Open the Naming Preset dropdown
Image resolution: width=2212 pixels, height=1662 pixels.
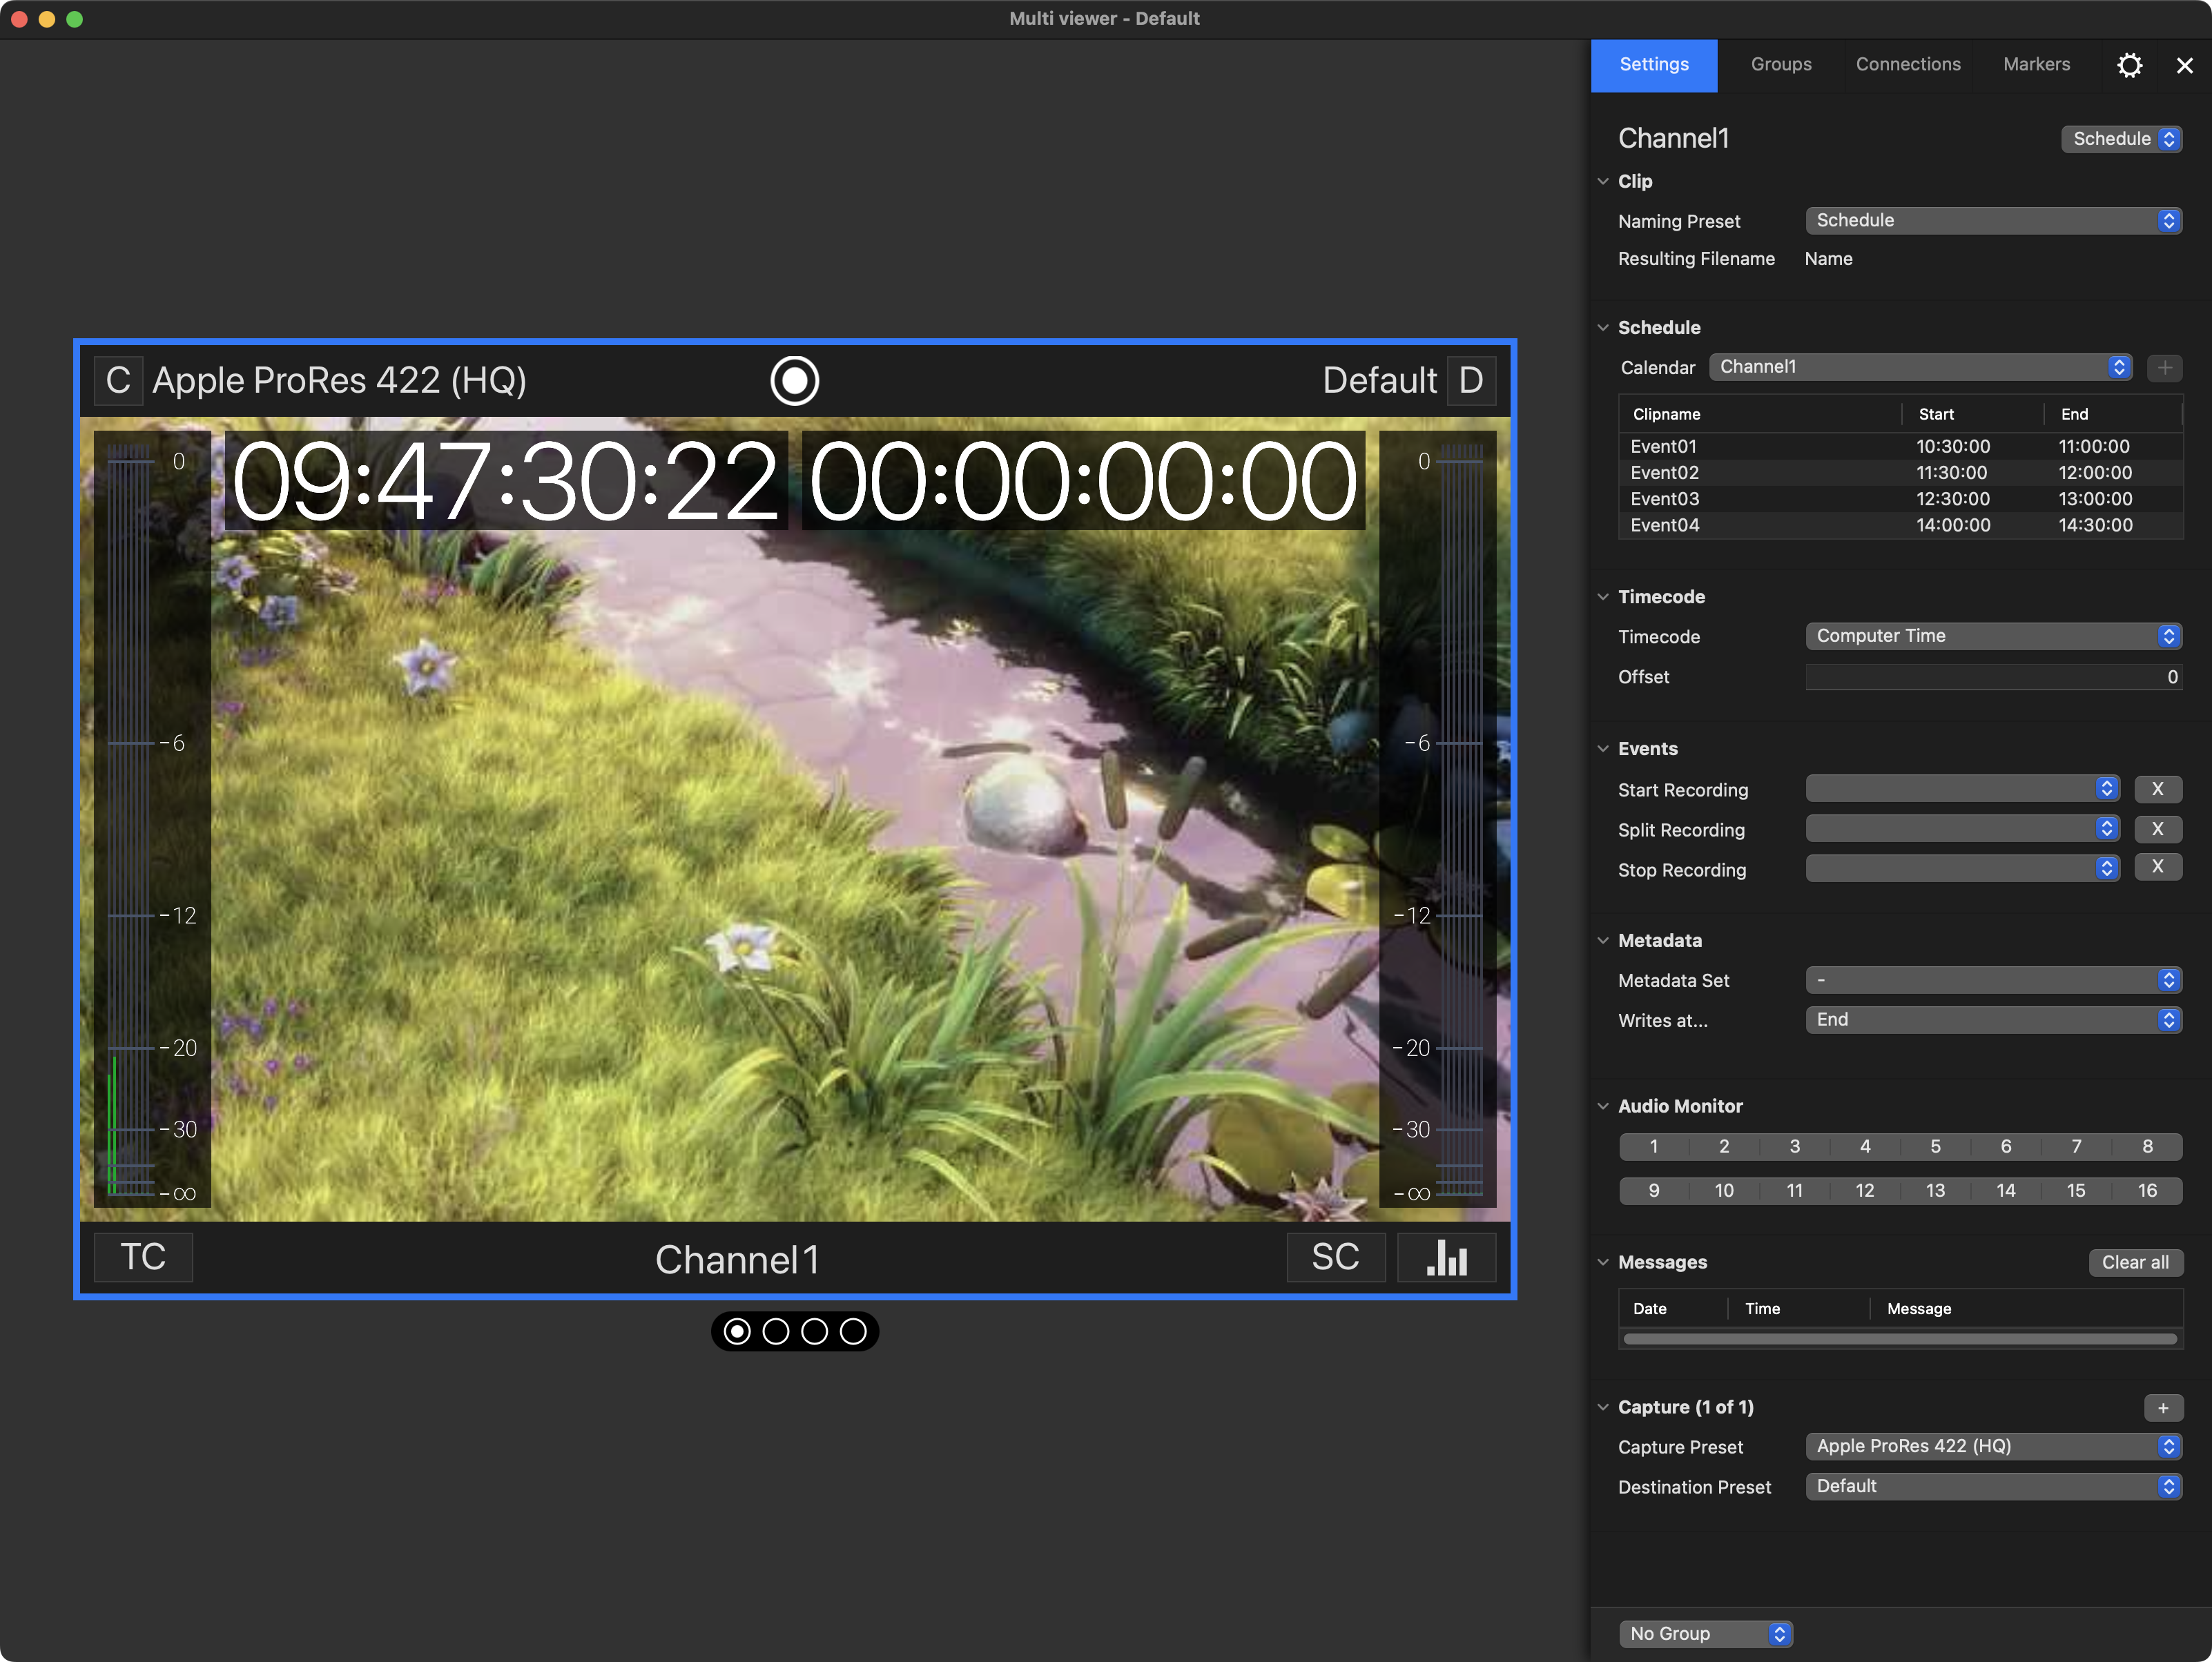1994,220
